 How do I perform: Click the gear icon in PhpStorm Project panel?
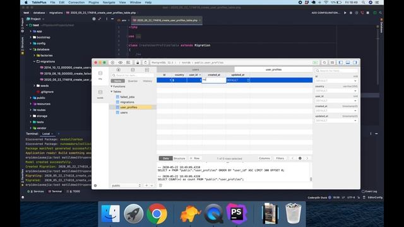coord(94,19)
